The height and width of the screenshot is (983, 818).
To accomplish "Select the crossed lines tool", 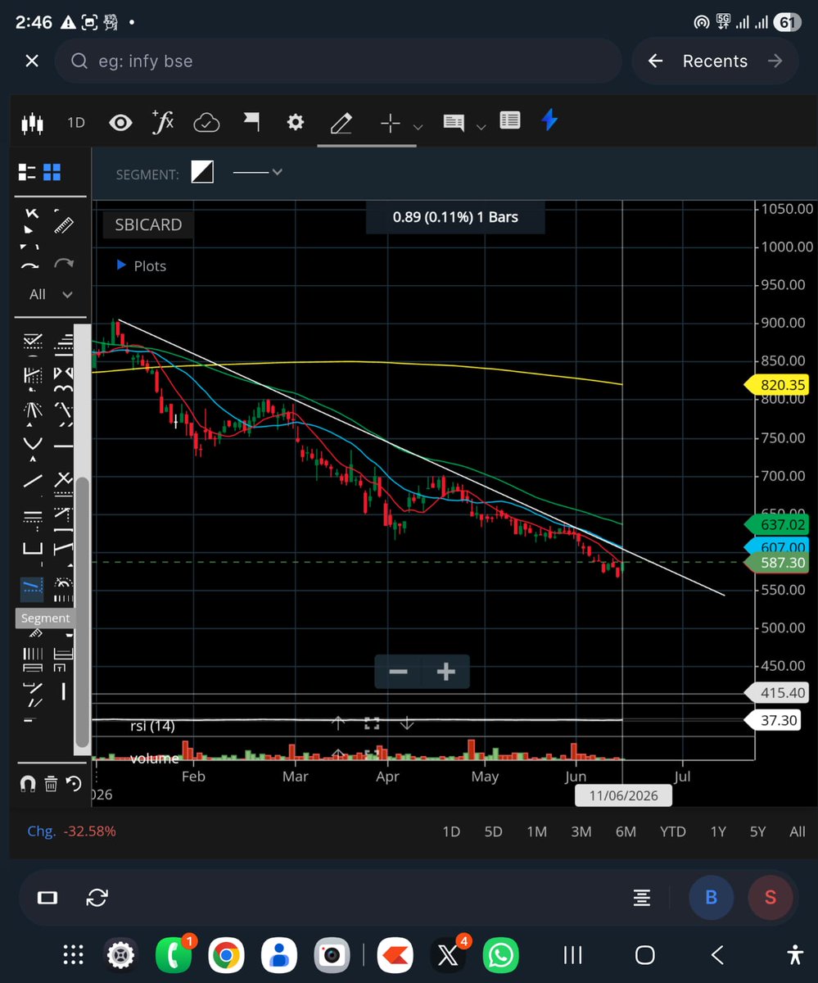I will point(64,481).
